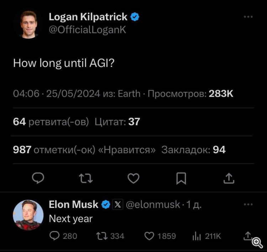This screenshot has height=252, width=267.
Task: Like the "How long until AGI?" tweet
Action: [x=133, y=178]
